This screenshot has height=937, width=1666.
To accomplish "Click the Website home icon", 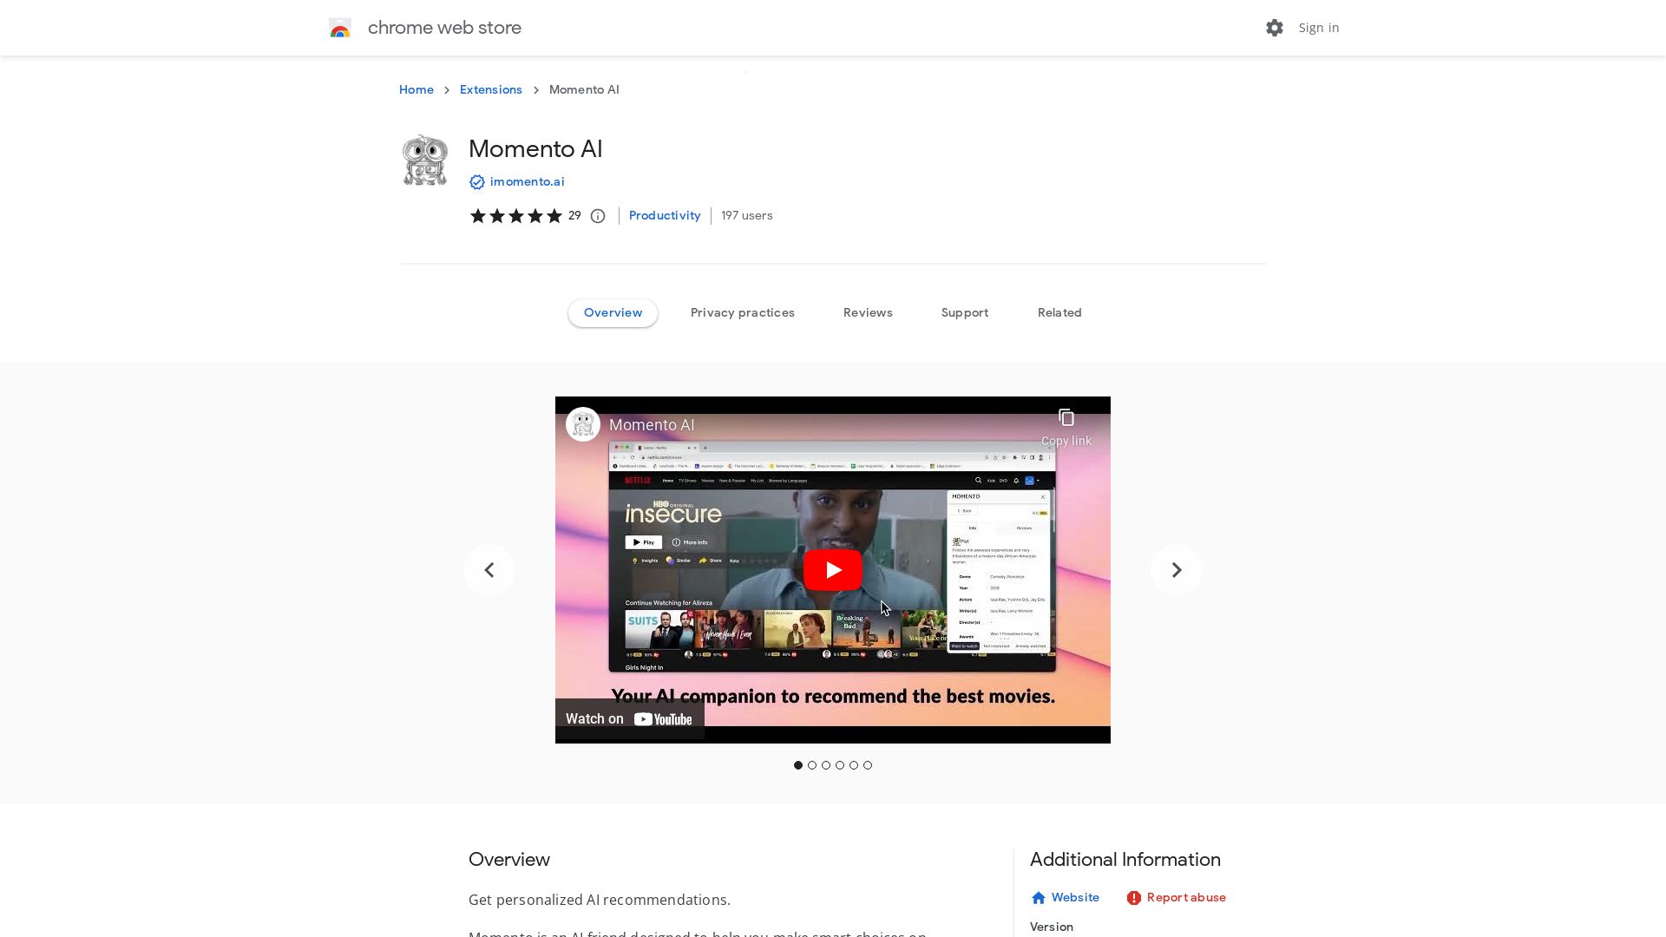I will point(1039,897).
